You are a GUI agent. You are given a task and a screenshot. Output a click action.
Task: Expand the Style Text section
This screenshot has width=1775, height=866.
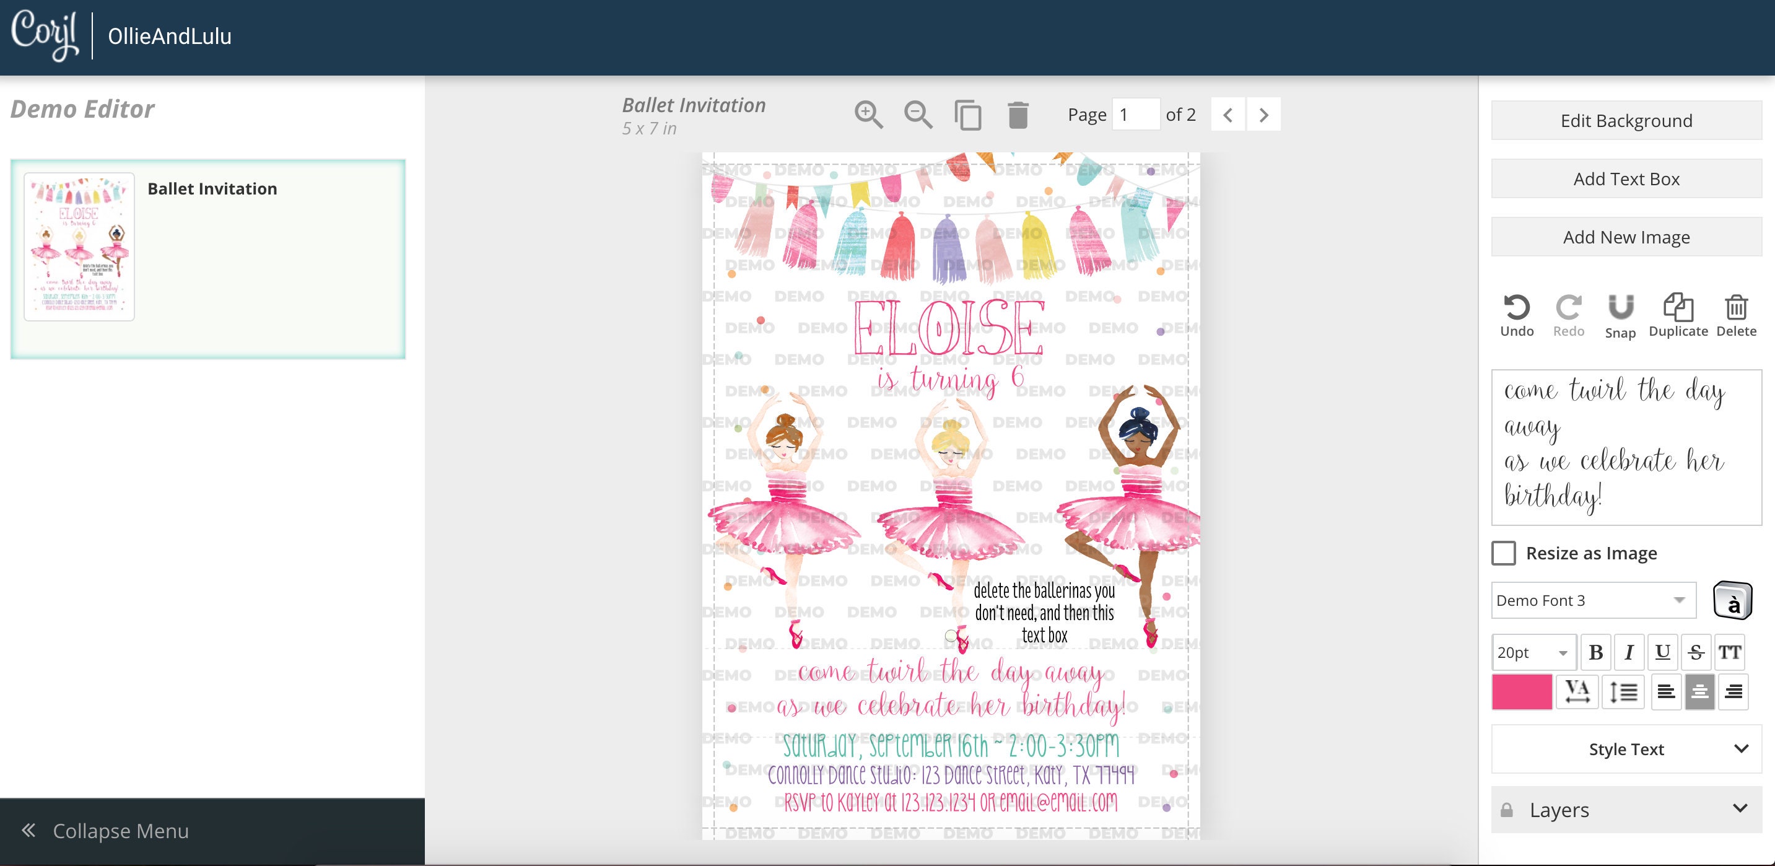point(1626,749)
